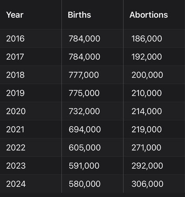Select the Abortions column header
This screenshot has width=185, height=197.
[149, 15]
